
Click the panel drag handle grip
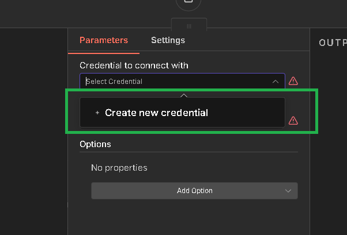tap(188, 26)
